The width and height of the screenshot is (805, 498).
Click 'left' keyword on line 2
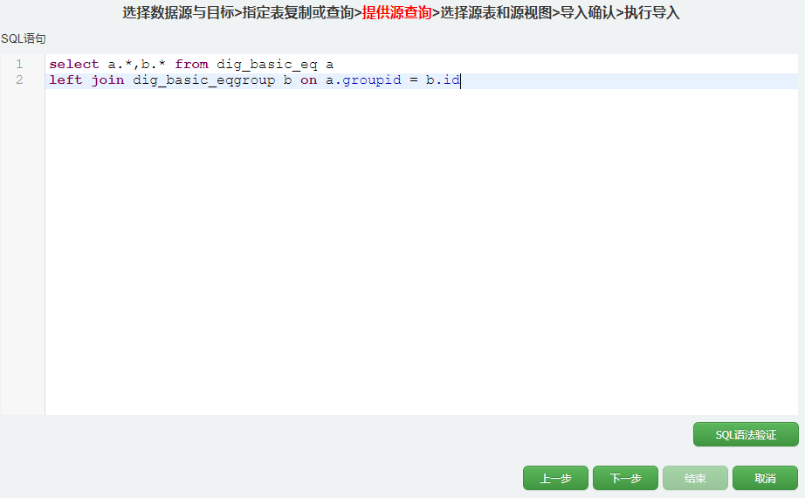tap(65, 80)
